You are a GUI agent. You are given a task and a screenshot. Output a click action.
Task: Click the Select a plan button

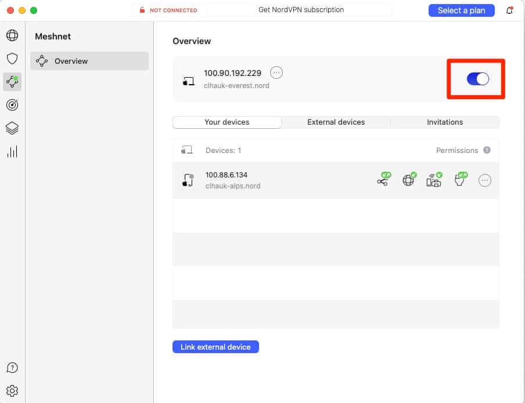[x=461, y=10]
